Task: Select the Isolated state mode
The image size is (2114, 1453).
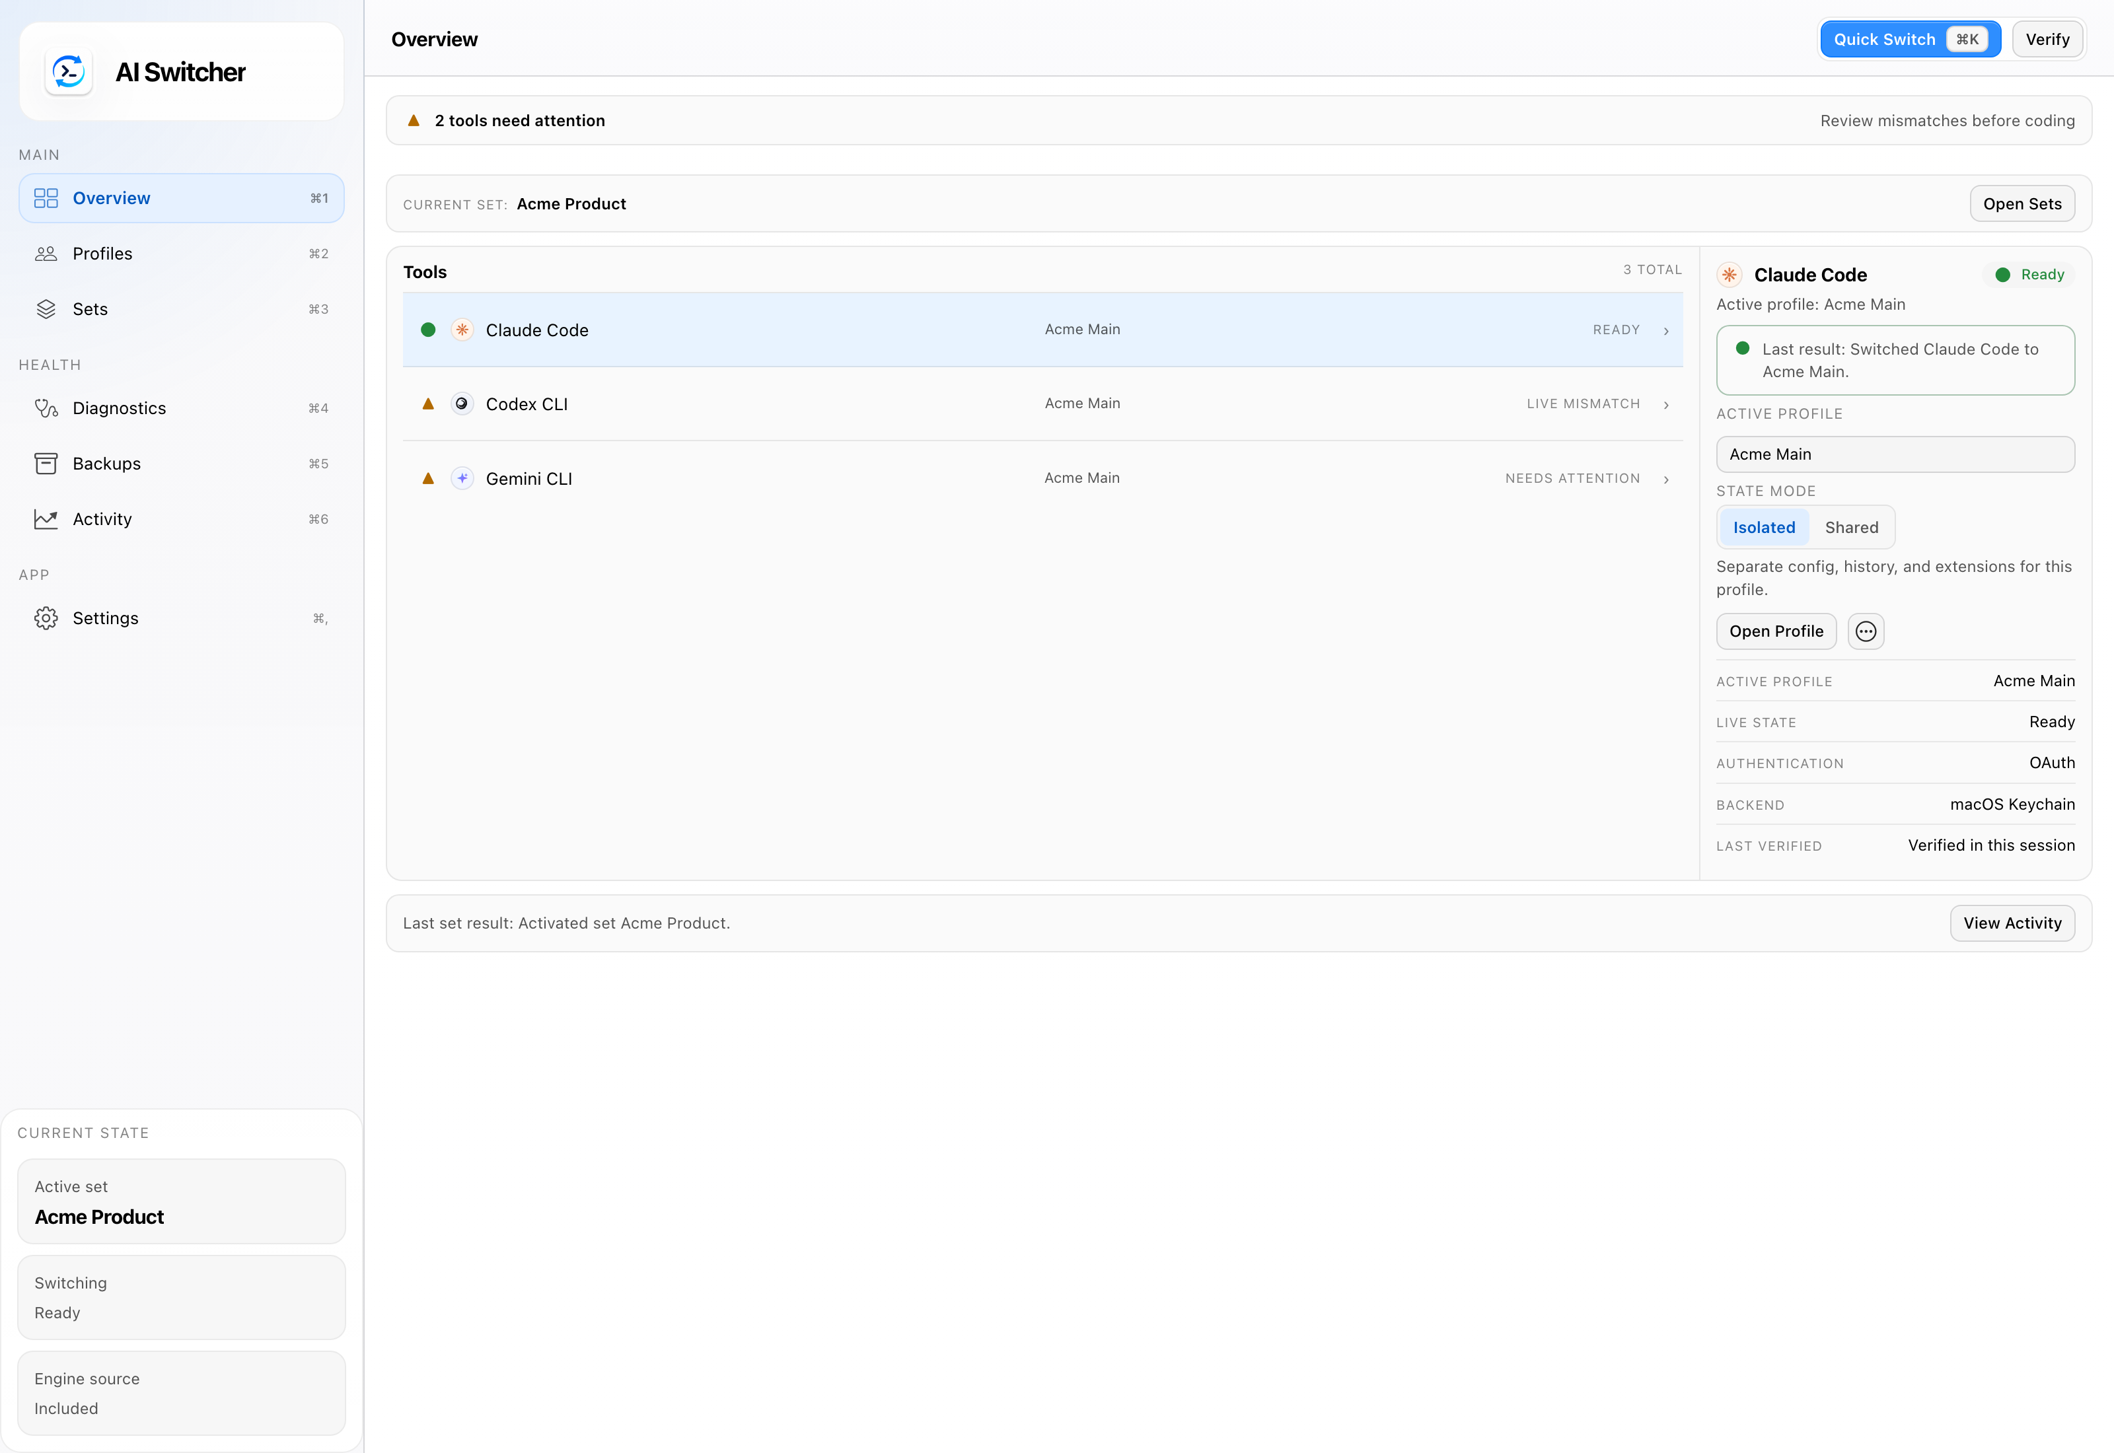Action: (x=1763, y=527)
